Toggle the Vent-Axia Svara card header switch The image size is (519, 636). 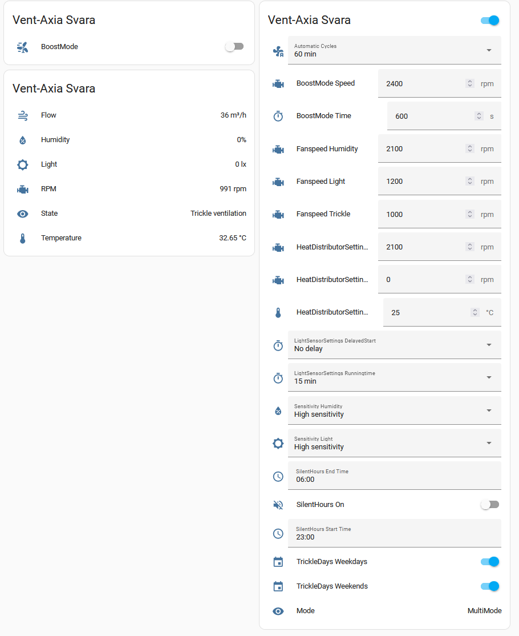[490, 21]
